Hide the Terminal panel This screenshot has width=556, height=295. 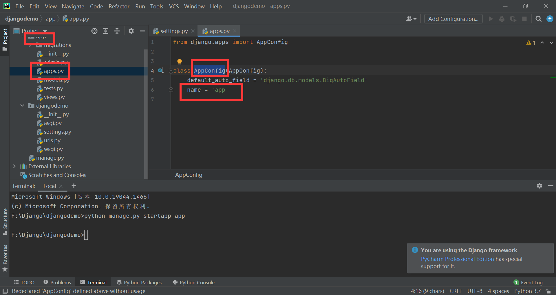tap(551, 186)
